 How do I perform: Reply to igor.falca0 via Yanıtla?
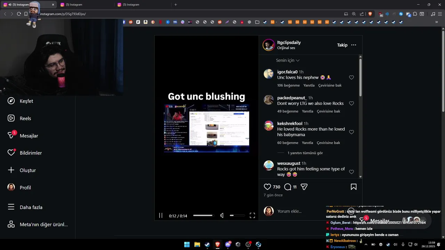[309, 85]
